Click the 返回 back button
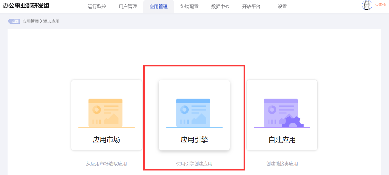This screenshot has height=175, width=389. [x=14, y=21]
